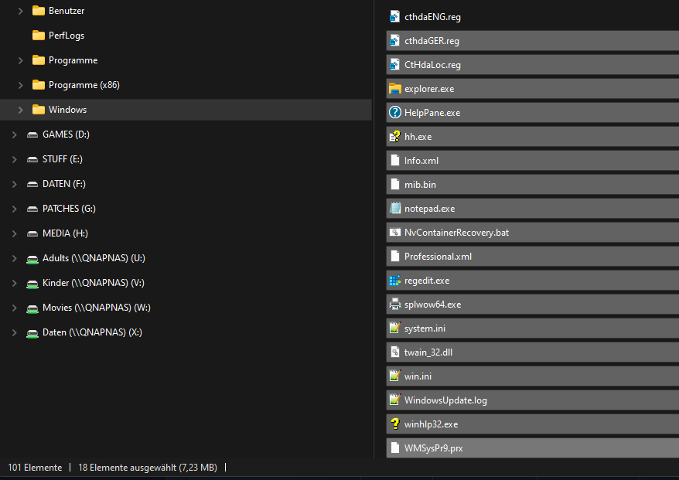Click the MEDIA (H:) drive label

[66, 233]
